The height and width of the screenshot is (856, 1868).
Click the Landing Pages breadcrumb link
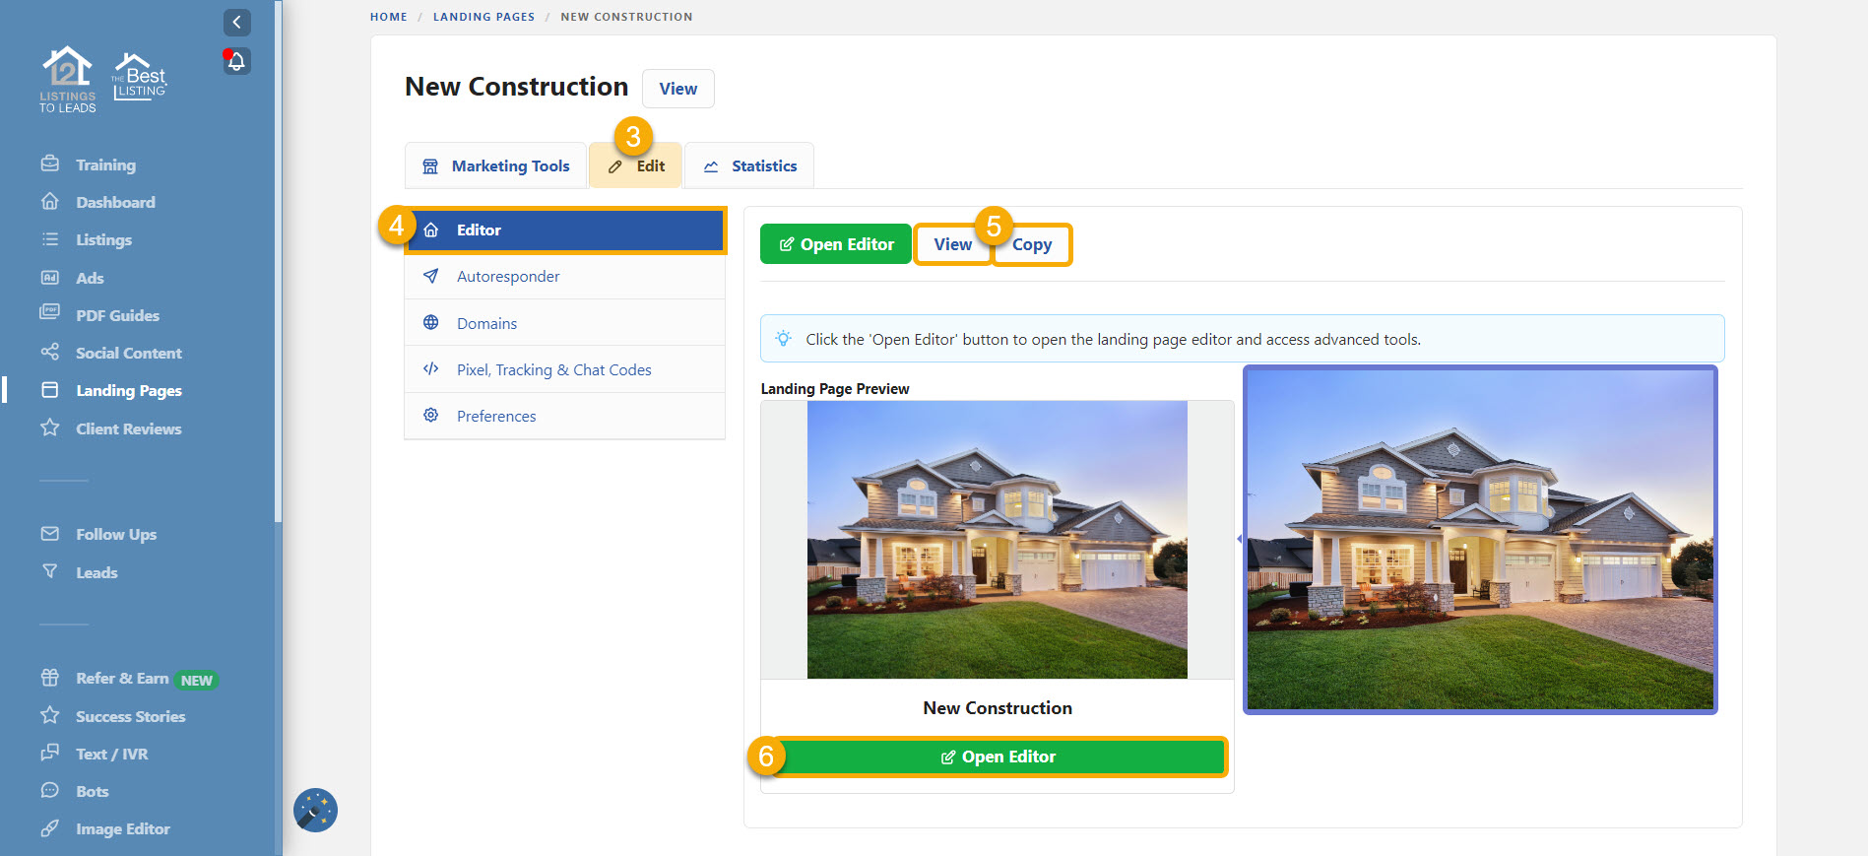click(x=483, y=17)
